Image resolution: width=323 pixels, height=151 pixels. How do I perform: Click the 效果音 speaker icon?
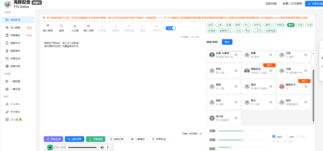click(102, 26)
